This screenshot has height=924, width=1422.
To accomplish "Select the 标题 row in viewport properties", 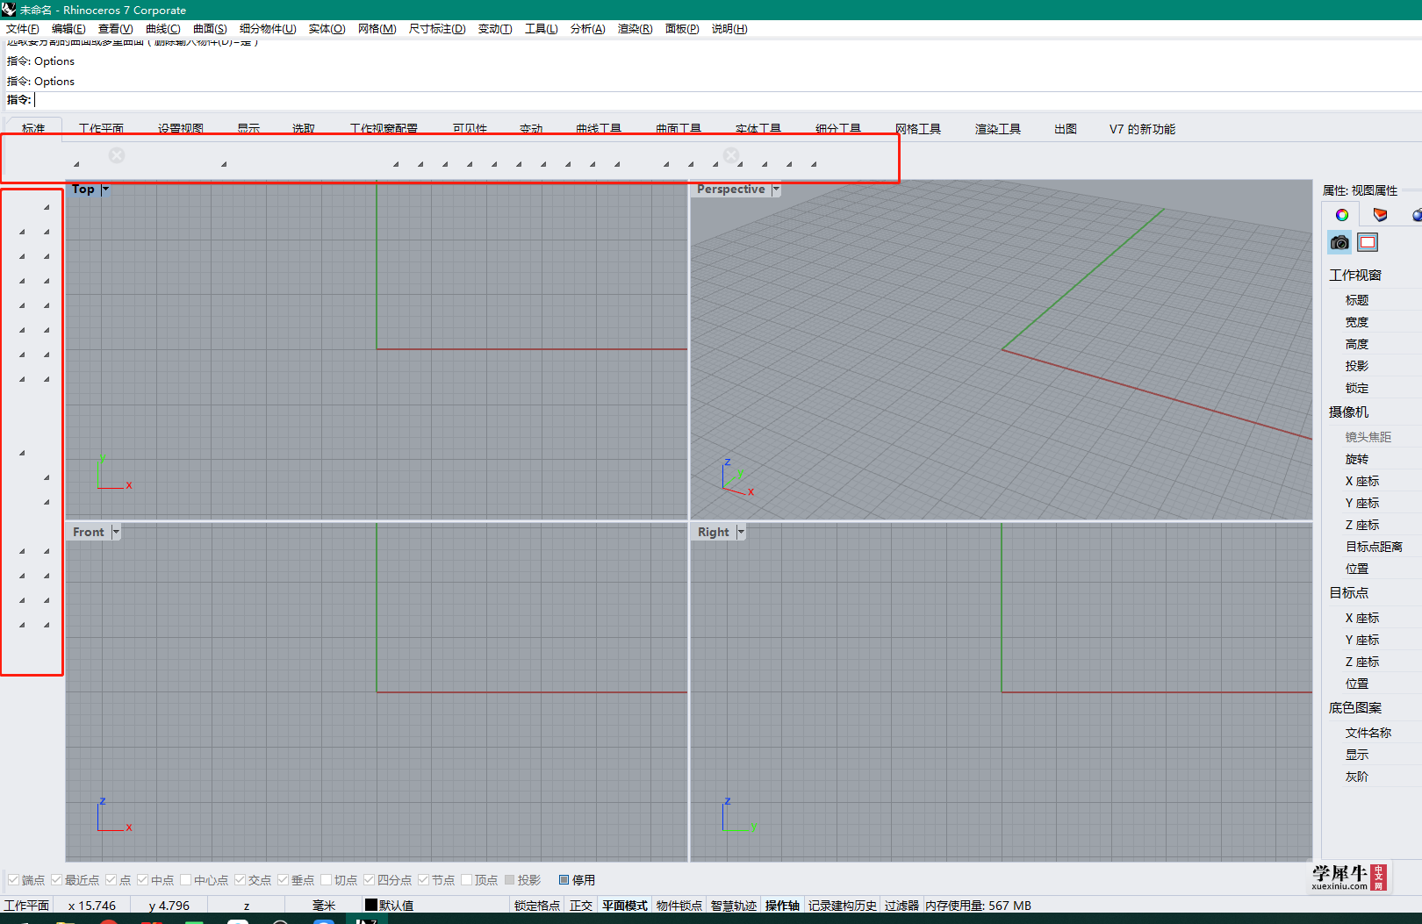I will pyautogui.click(x=1374, y=300).
